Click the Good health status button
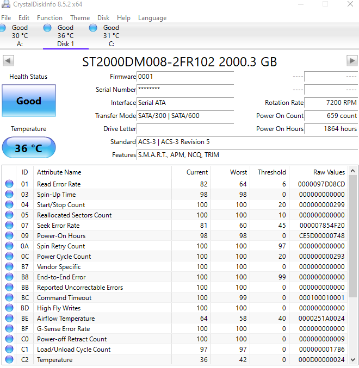This screenshot has height=368, width=359. [x=29, y=101]
